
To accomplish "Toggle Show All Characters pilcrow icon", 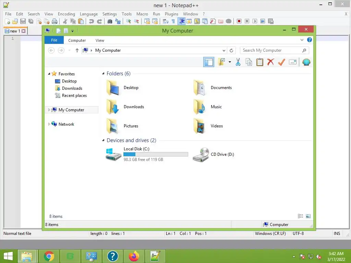I will (x=173, y=21).
